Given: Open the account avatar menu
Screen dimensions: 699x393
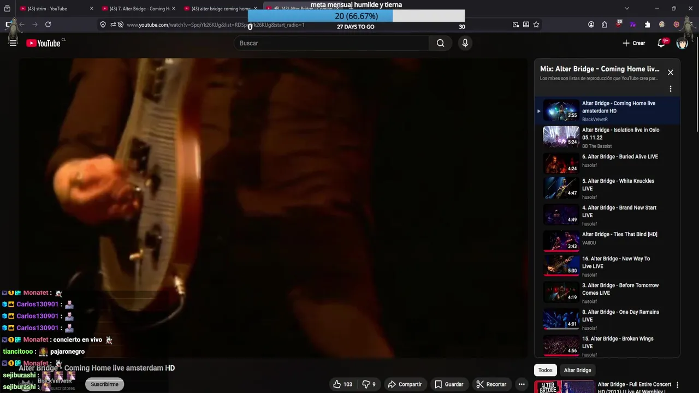Looking at the screenshot, I should [682, 43].
